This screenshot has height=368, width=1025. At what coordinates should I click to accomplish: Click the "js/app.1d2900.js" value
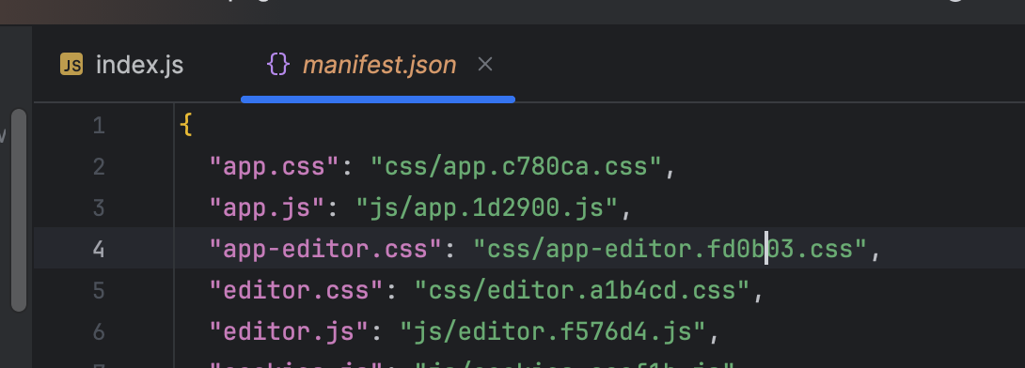click(487, 208)
